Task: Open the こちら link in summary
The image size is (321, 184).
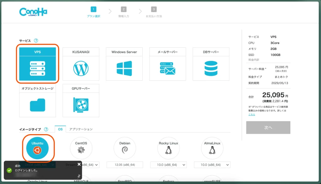Action: (252, 114)
